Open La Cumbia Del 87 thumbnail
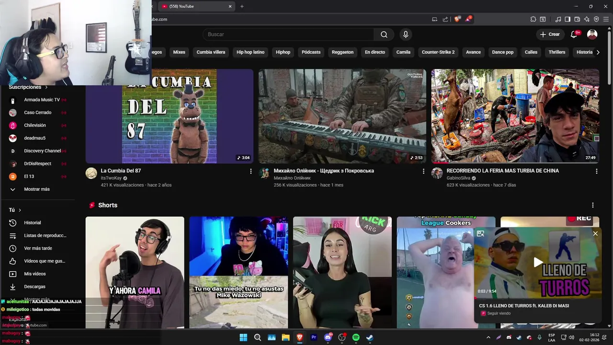613x345 pixels. tap(170, 116)
